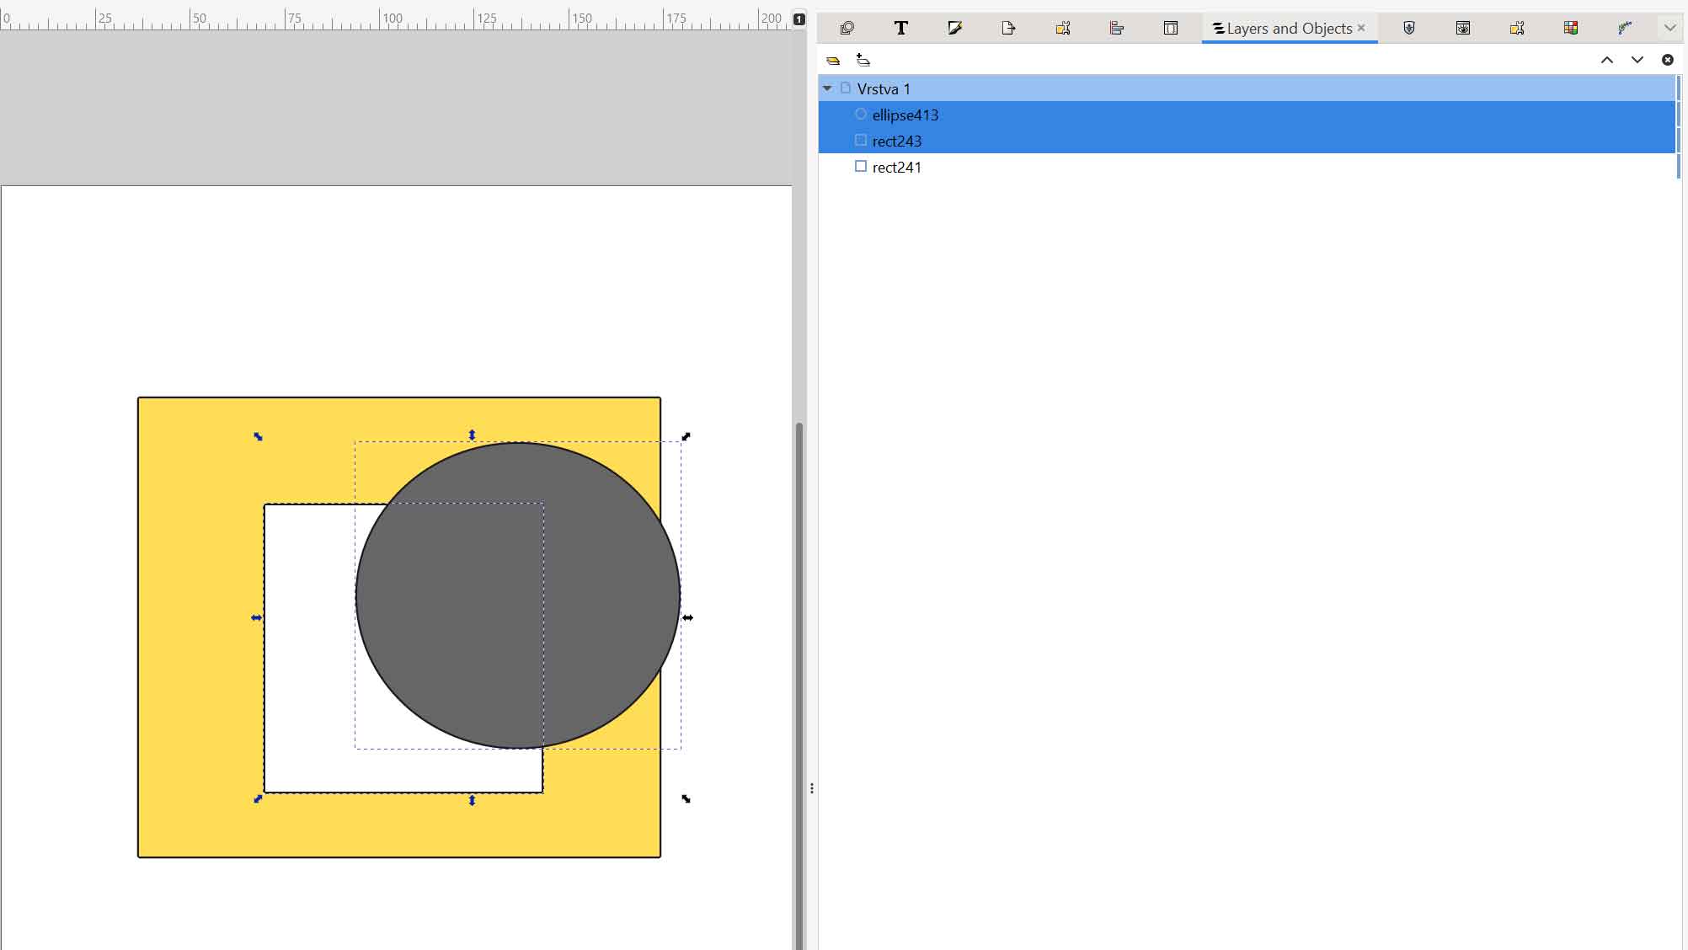Delete selected items with the round X button
1688x950 pixels.
click(x=1667, y=60)
